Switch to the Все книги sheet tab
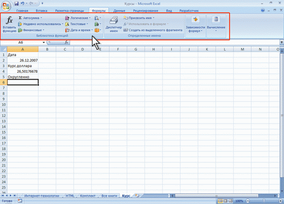The width and height of the screenshot is (284, 204). (x=109, y=196)
